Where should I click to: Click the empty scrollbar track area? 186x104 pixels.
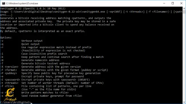coord(184,57)
